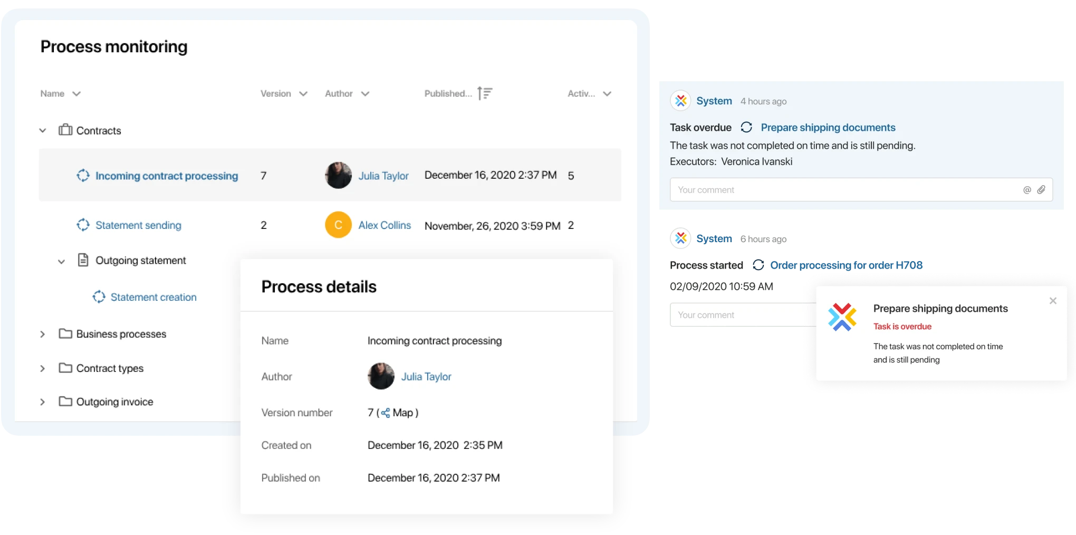Click the Your comment field under Task overdue
The image size is (1076, 535).
click(844, 190)
